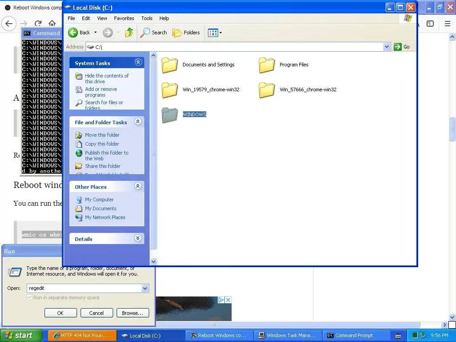Open My Network Places
456x342 pixels.
[105, 217]
